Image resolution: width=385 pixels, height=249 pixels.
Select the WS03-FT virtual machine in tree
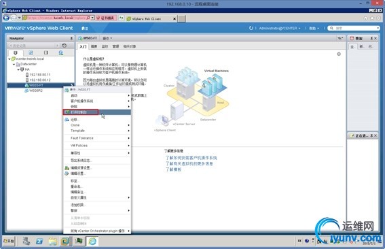coord(41,85)
